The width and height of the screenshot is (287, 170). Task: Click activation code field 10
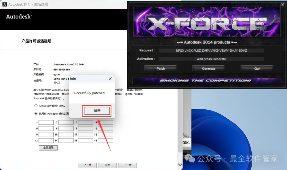click(x=66, y=135)
